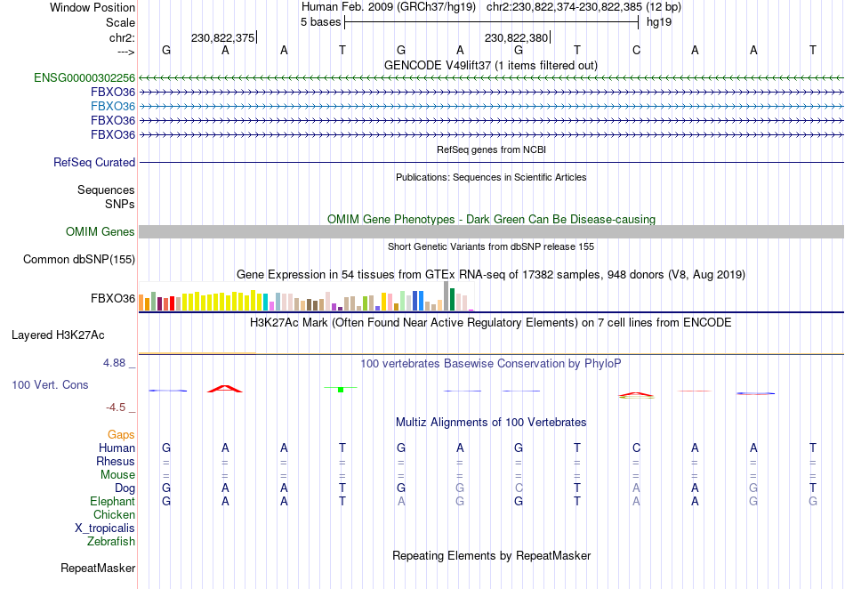Click Basewise Conservation by PhyloP title
845x589 pixels.
[491, 364]
